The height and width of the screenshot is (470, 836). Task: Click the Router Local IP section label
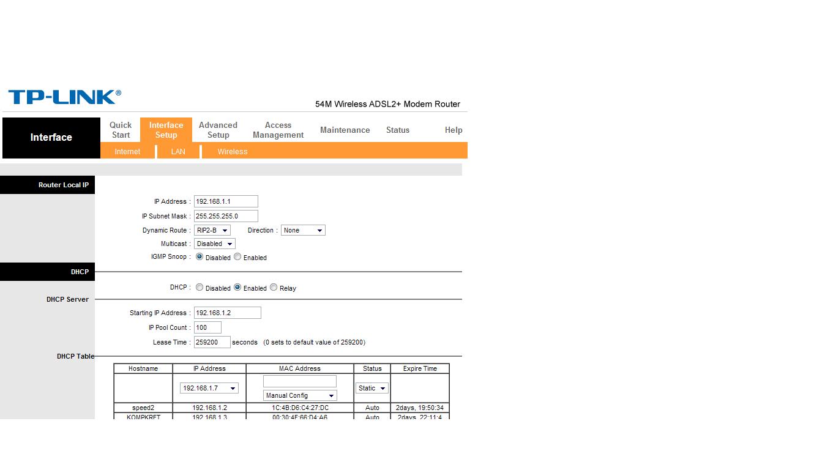click(63, 185)
